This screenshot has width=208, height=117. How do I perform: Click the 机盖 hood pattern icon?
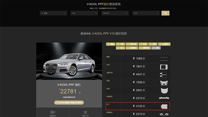pos(164,90)
